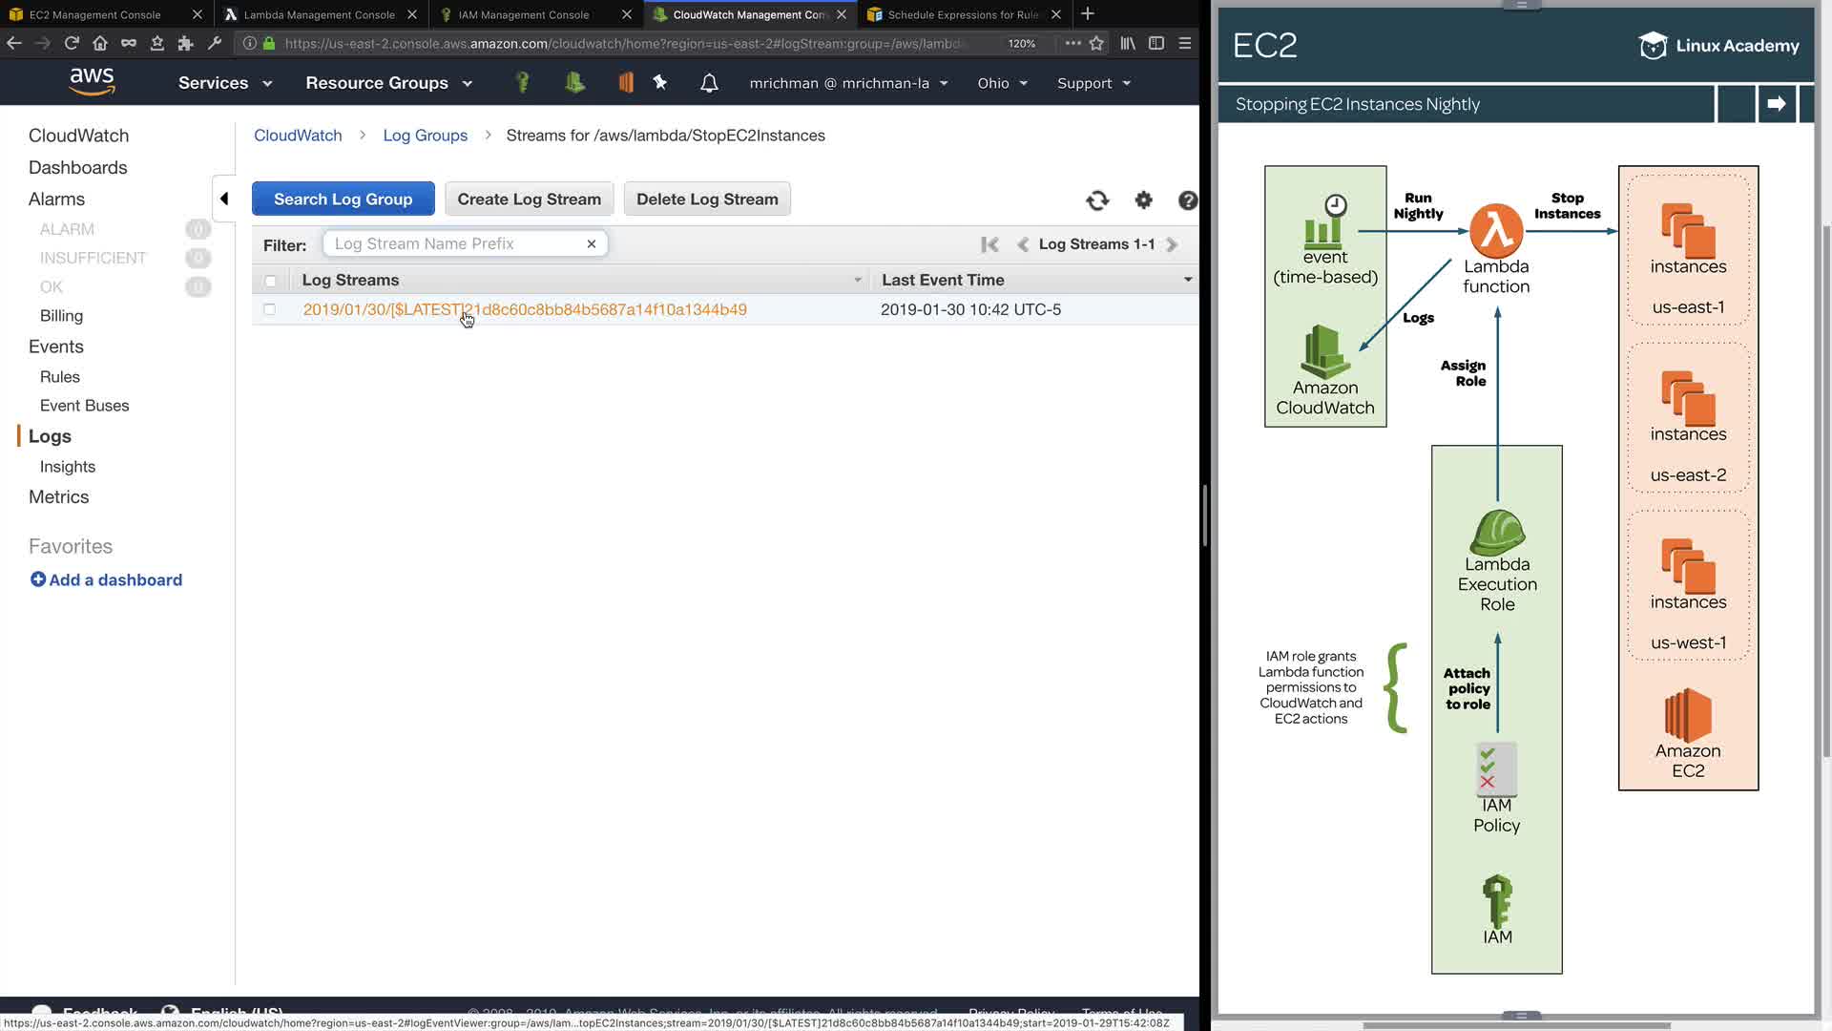Open the AWS notifications bell
The width and height of the screenshot is (1832, 1031).
709,83
